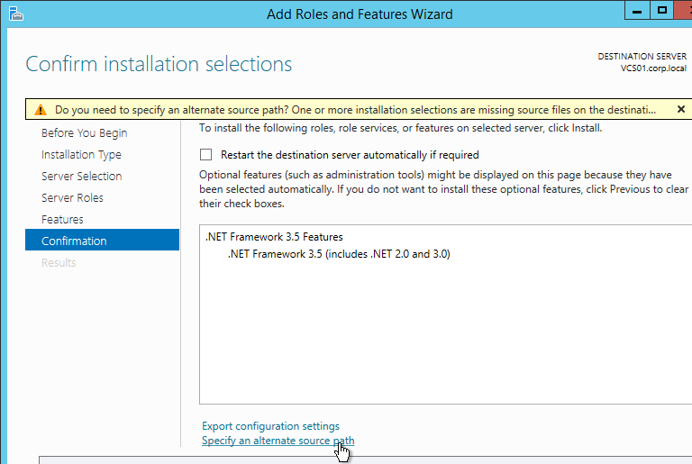Return to the Features step
Screen dimensions: 692x464
[x=62, y=220]
